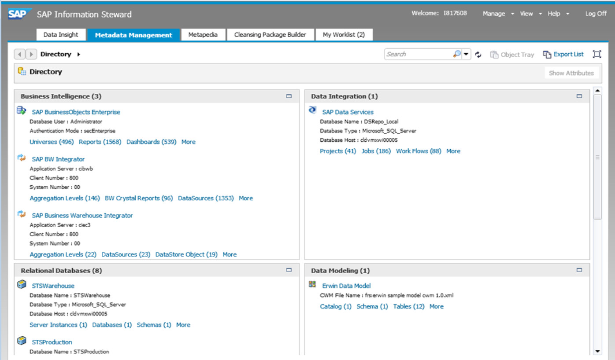Click the STSWarehouse database icon

(22, 284)
